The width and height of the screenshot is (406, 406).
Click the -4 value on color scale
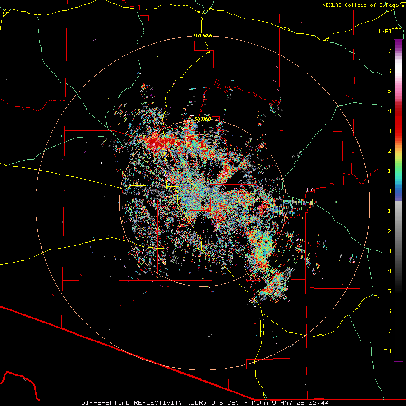(x=388, y=271)
